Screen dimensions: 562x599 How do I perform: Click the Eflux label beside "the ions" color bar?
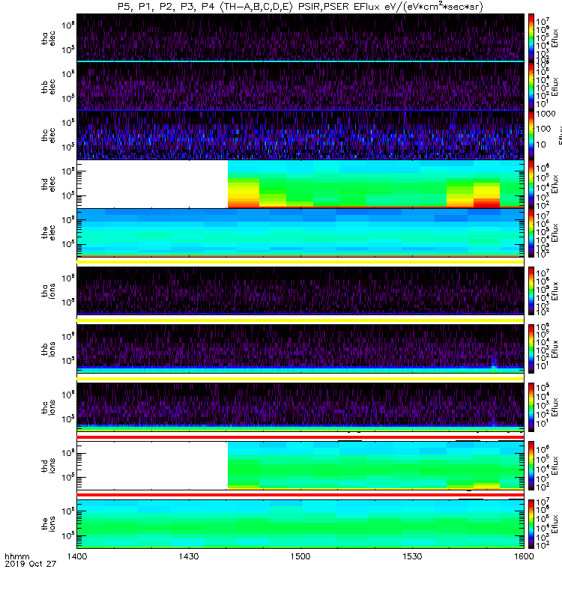tap(555, 524)
